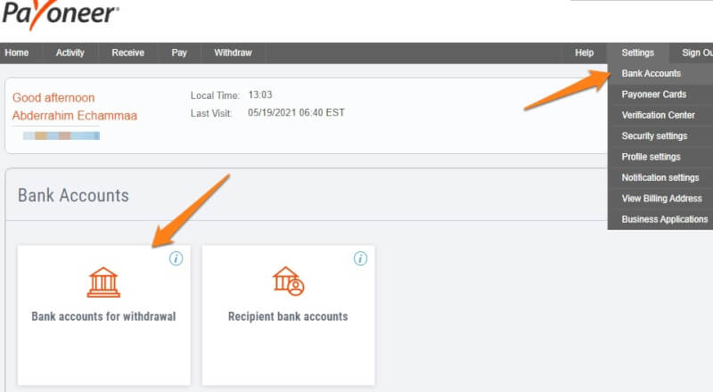Open info icon on withdrawal bank accounts card
Image resolution: width=713 pixels, height=392 pixels.
point(176,258)
